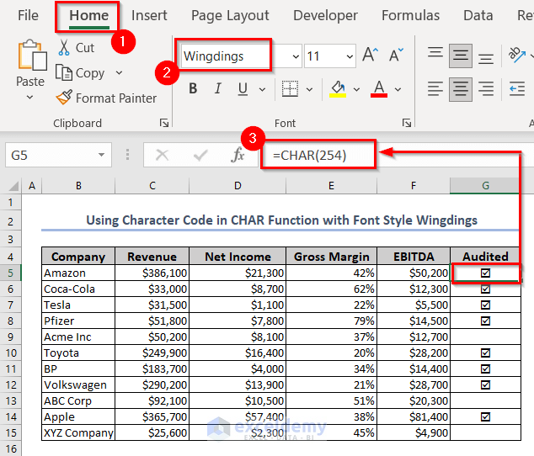
Task: Select column E header
Action: (331, 186)
